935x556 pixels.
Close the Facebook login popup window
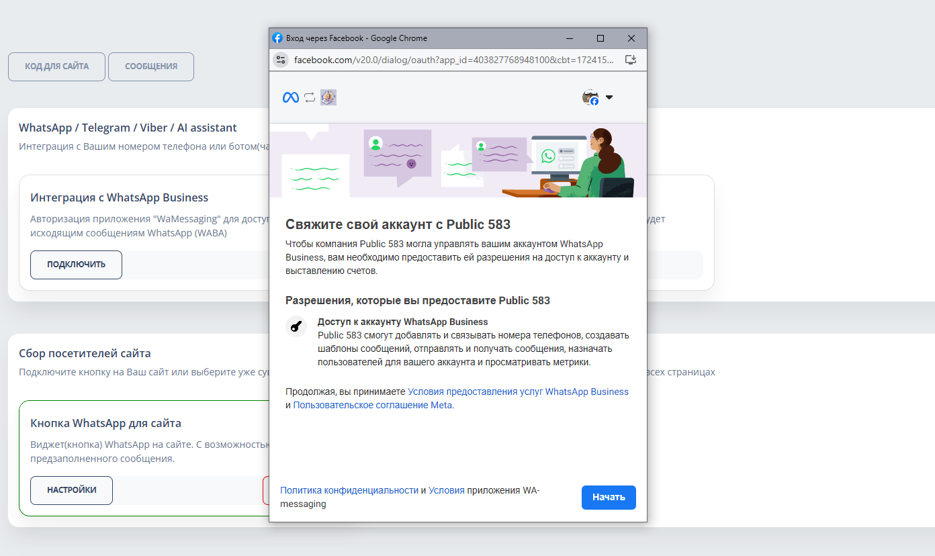[631, 38]
